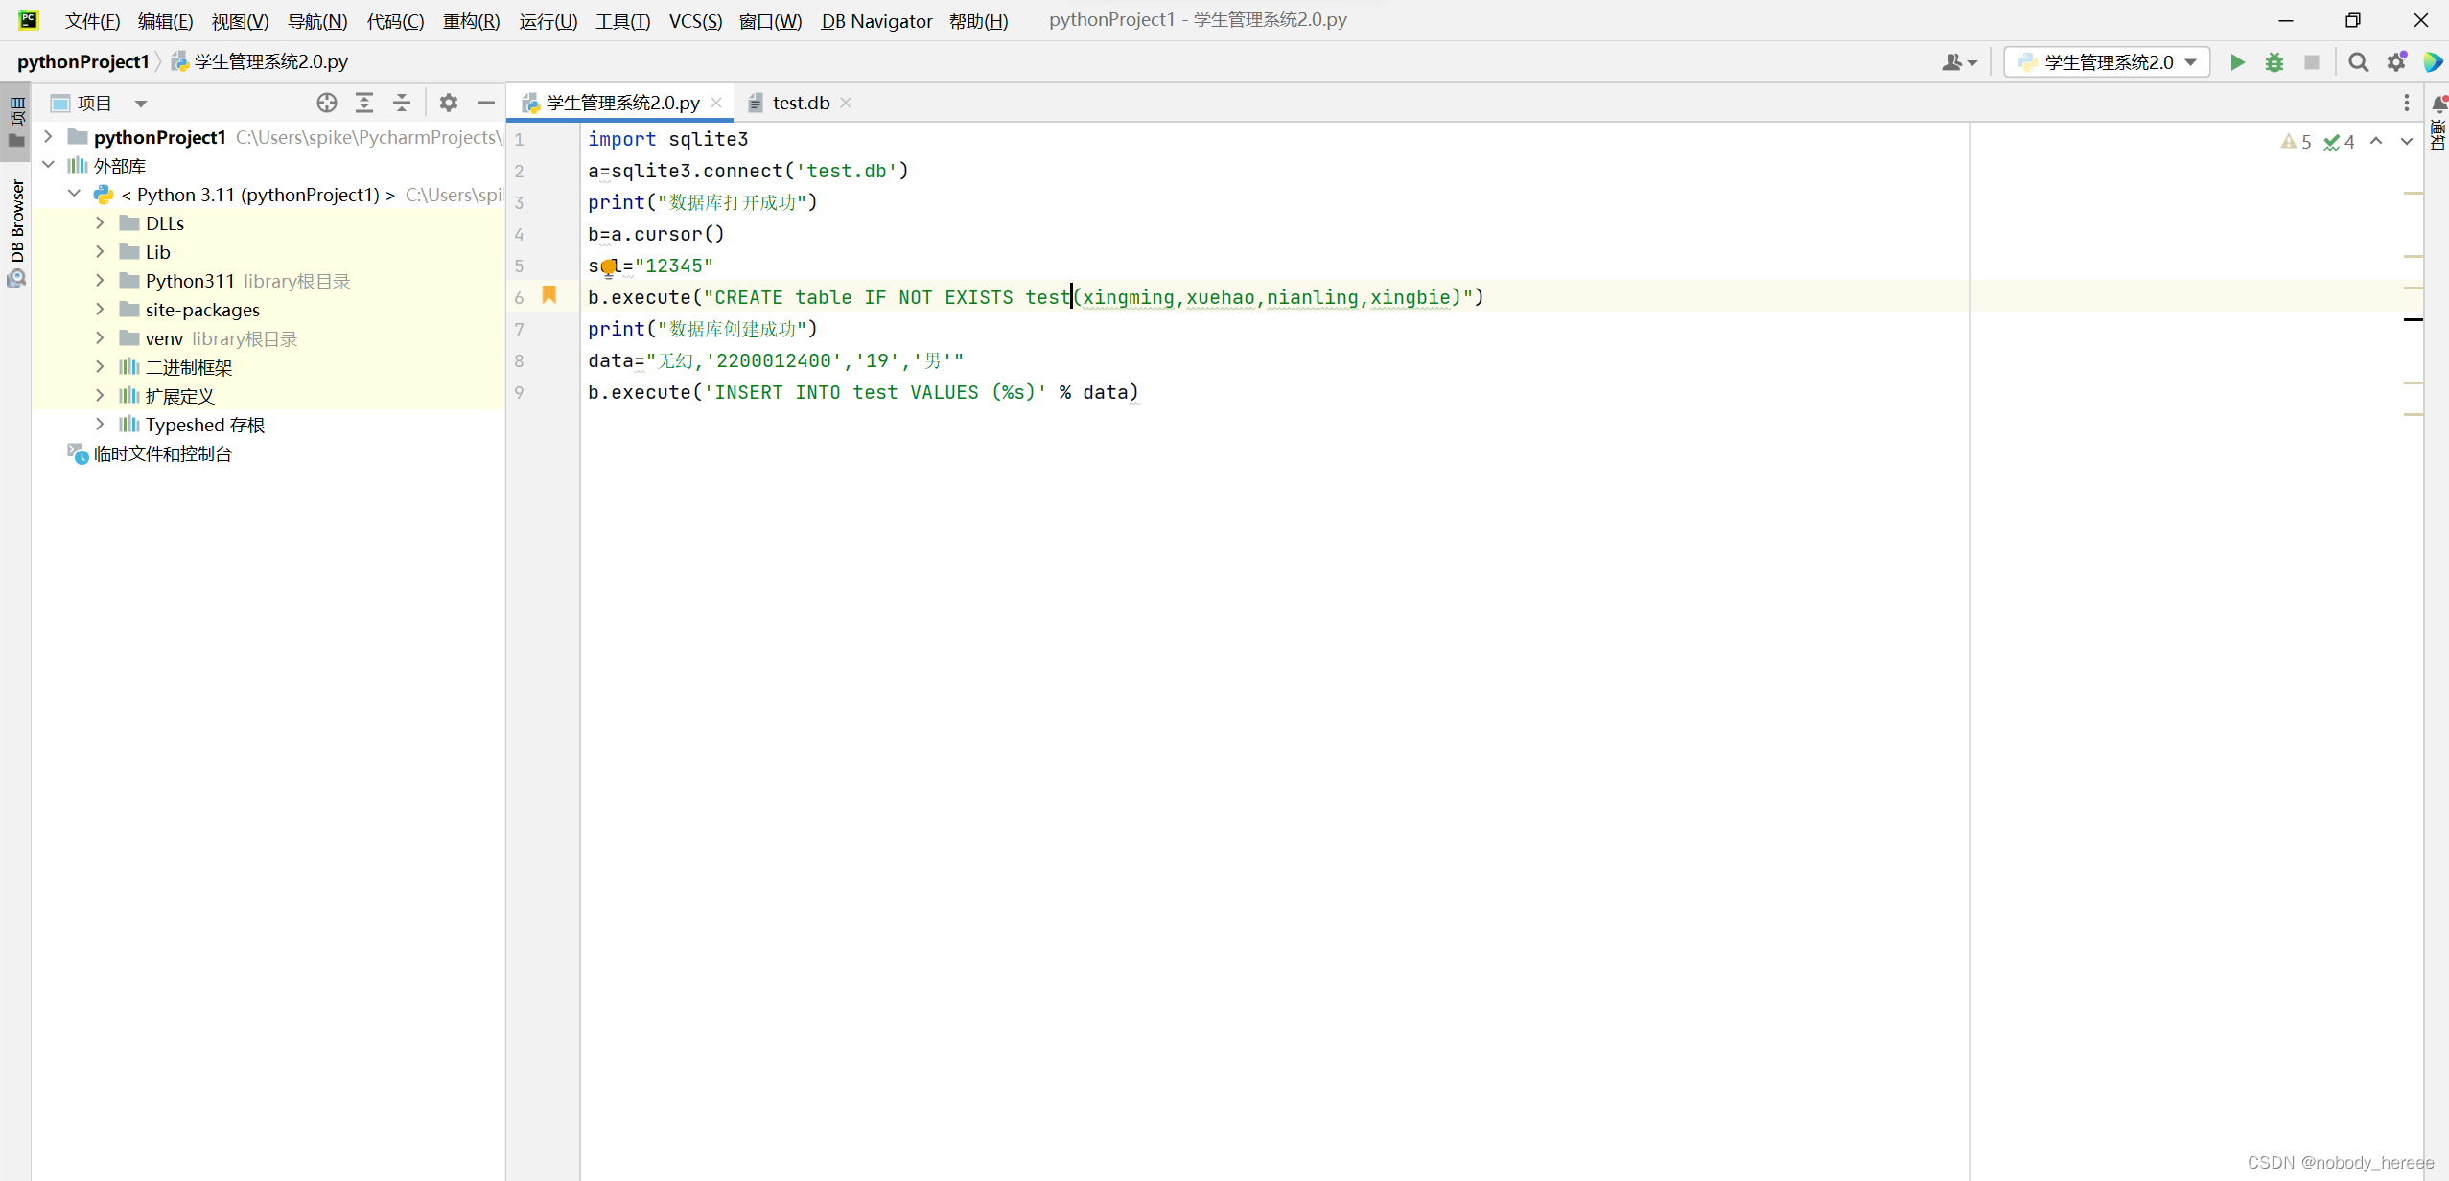2449x1181 pixels.
Task: Expand the site-packages folder
Action: pos(100,310)
